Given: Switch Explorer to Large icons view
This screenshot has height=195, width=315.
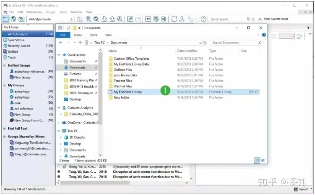Looking at the screenshot, I should click(263, 161).
